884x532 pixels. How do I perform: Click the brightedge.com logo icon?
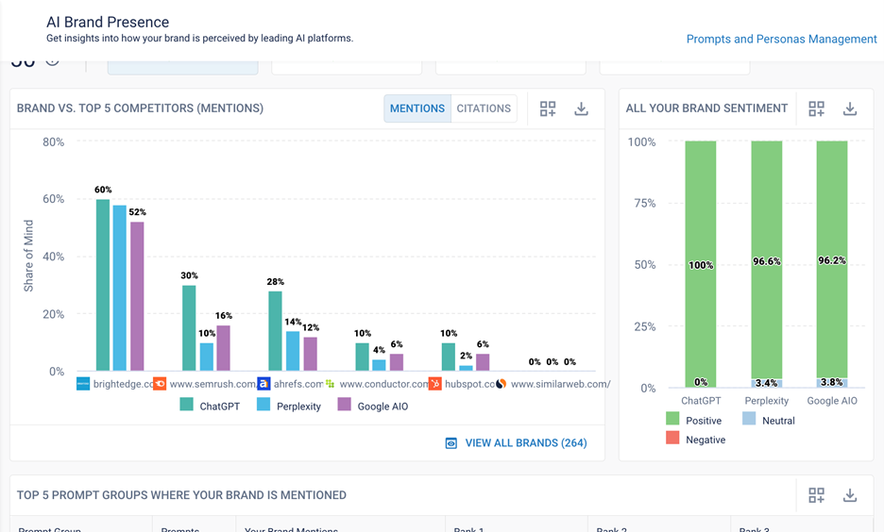[83, 384]
